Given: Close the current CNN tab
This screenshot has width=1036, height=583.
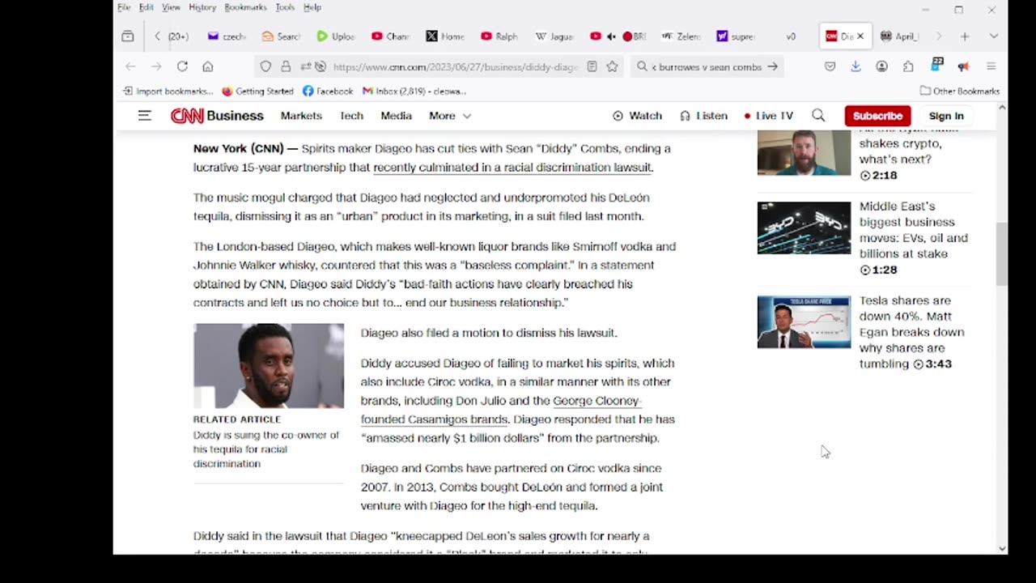Looking at the screenshot, I should [860, 36].
